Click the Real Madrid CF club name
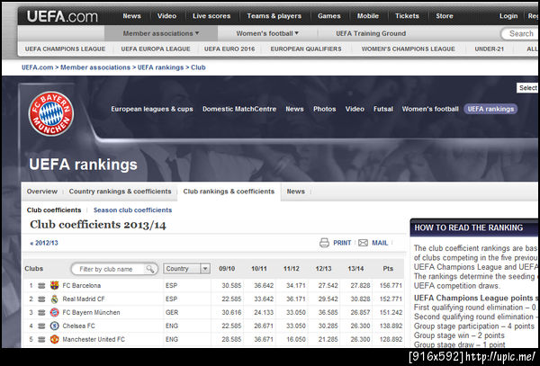 (84, 299)
